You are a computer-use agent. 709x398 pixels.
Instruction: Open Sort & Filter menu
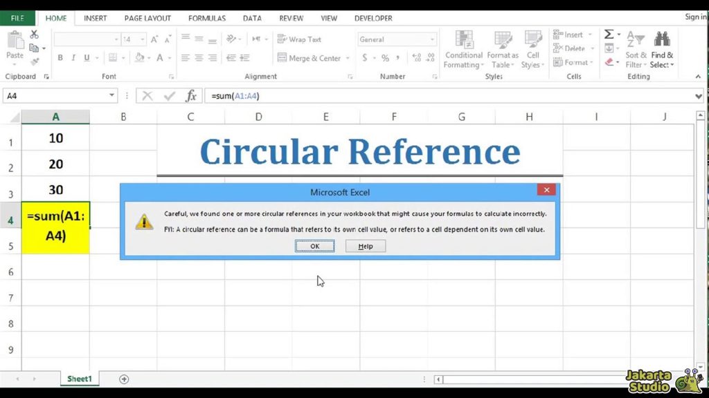[636, 50]
